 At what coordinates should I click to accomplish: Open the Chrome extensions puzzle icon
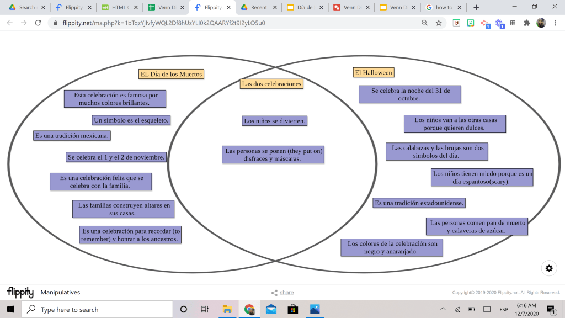(527, 23)
